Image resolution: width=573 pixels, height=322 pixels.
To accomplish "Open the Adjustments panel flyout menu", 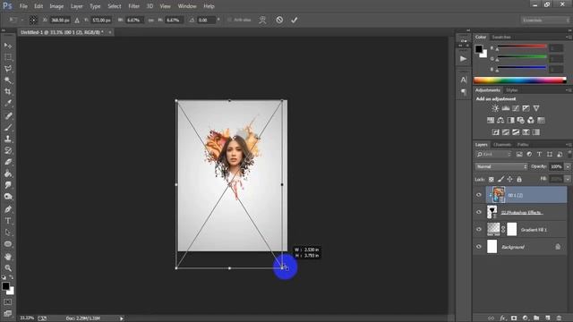I will coord(569,90).
